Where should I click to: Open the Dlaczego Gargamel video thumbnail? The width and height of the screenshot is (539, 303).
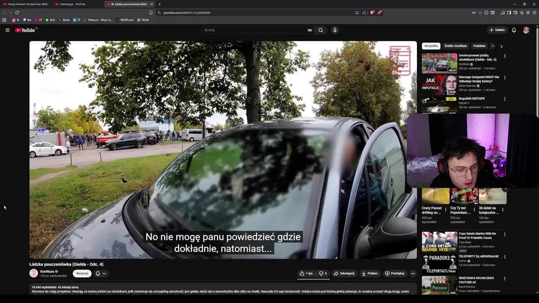pos(439,85)
